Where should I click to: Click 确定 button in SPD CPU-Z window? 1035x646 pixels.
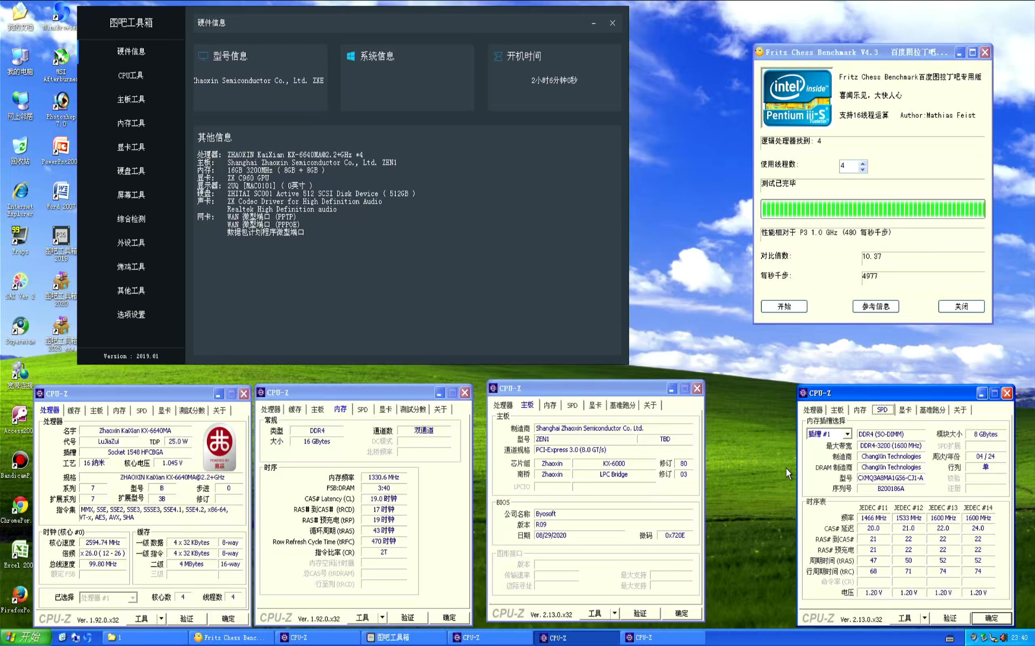click(x=992, y=618)
